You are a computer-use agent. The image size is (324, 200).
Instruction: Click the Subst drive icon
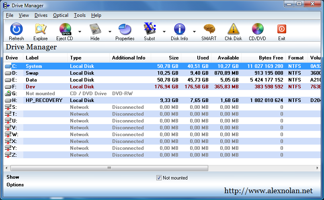pyautogui.click(x=150, y=29)
